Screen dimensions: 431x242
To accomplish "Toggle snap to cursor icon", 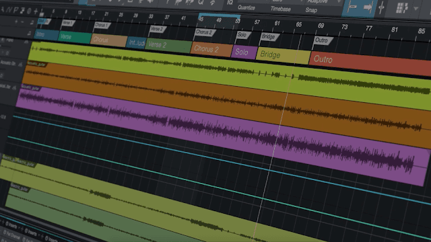I will (382, 8).
